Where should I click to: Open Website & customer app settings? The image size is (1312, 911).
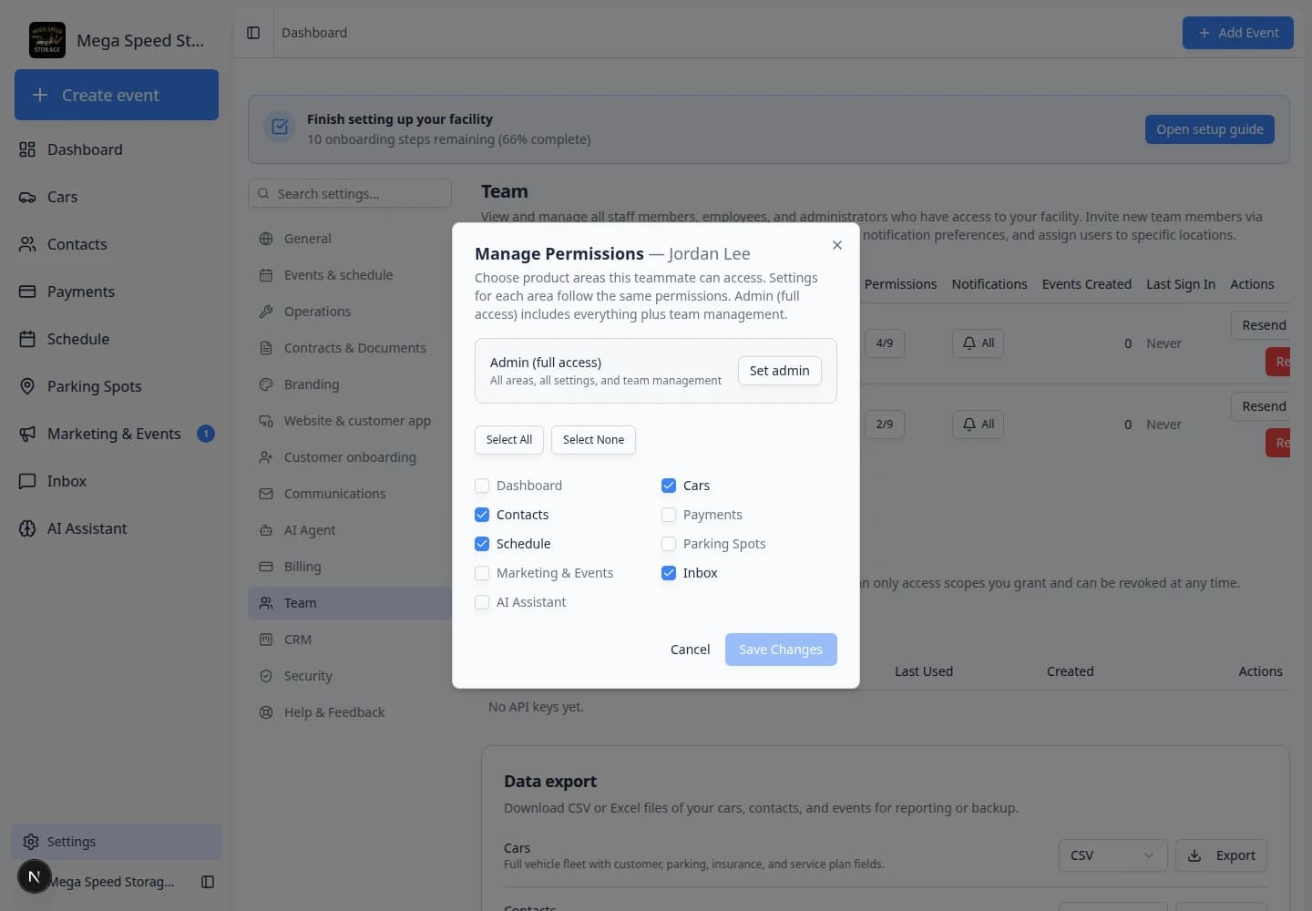[350, 421]
